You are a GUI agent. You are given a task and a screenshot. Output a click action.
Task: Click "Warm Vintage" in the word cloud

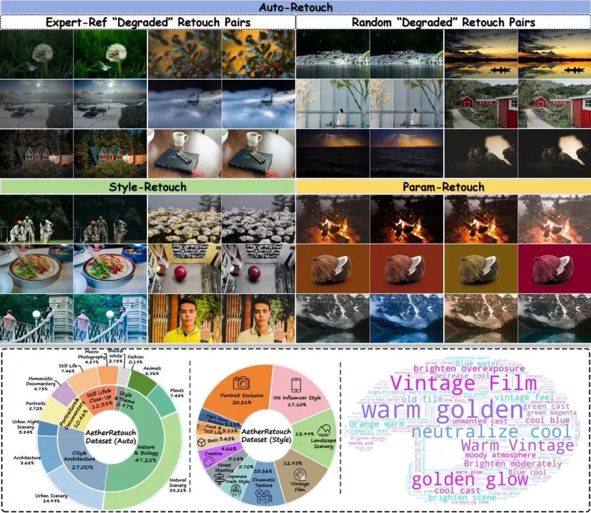tap(518, 445)
